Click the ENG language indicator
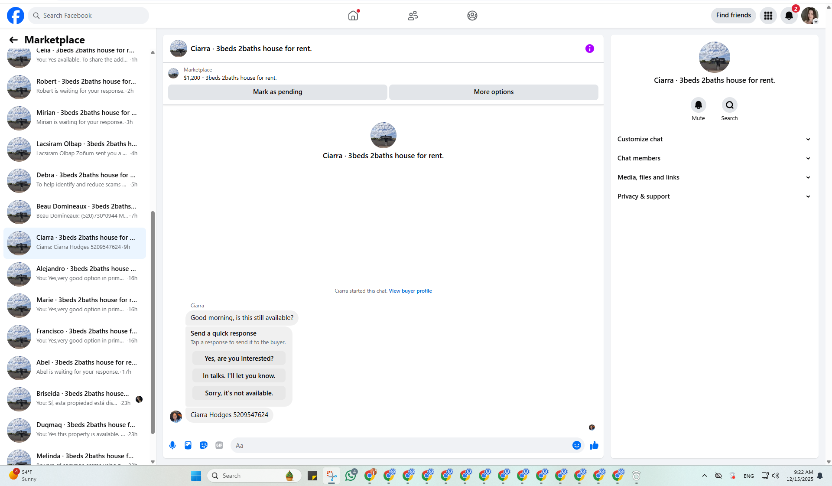Viewport: 832px width, 486px height. coord(749,476)
